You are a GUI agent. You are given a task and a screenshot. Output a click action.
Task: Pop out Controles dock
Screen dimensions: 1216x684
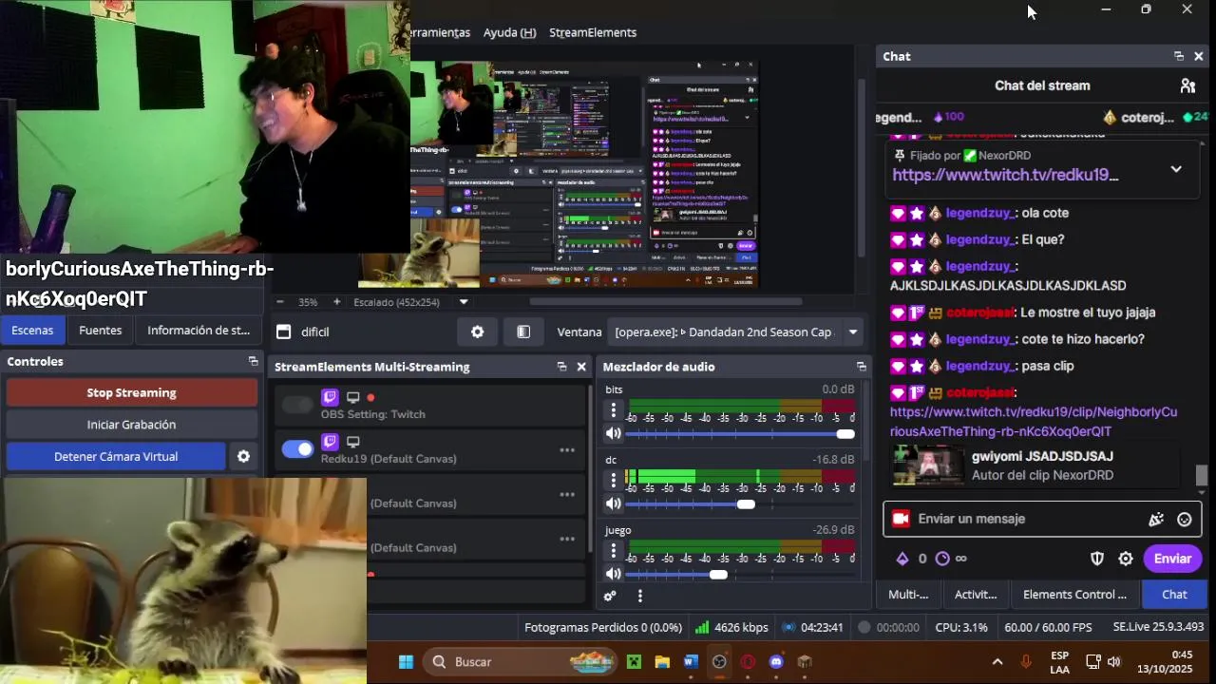pyautogui.click(x=253, y=361)
